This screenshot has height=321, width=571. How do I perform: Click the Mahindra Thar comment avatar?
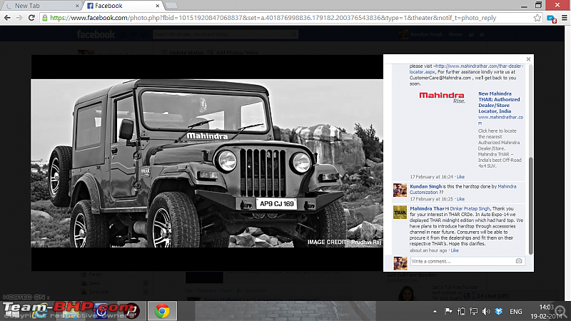pos(400,212)
